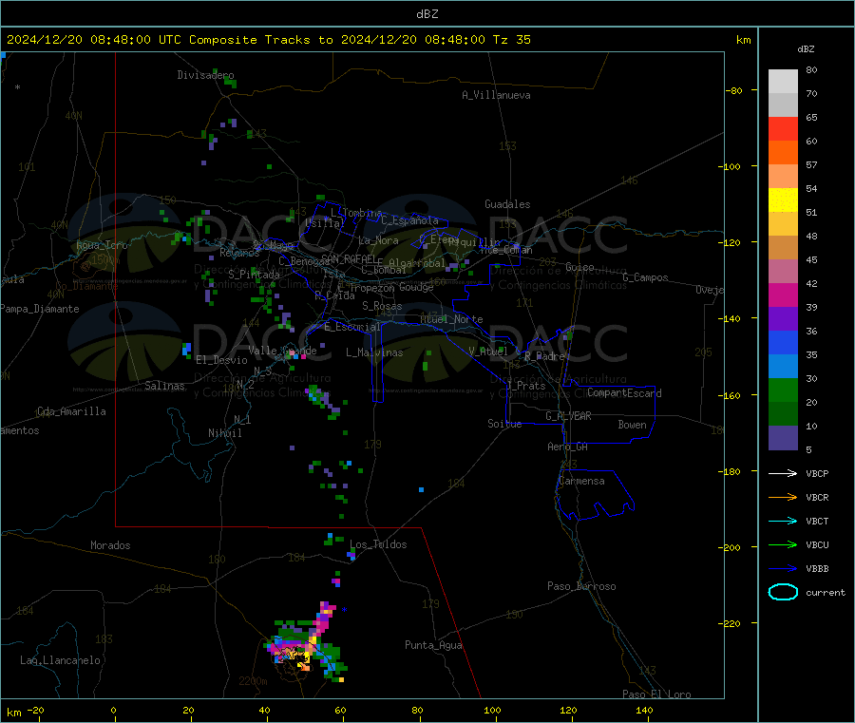The image size is (855, 723).
Task: Click the orange 57 dBZ color swatch
Action: pos(783,153)
